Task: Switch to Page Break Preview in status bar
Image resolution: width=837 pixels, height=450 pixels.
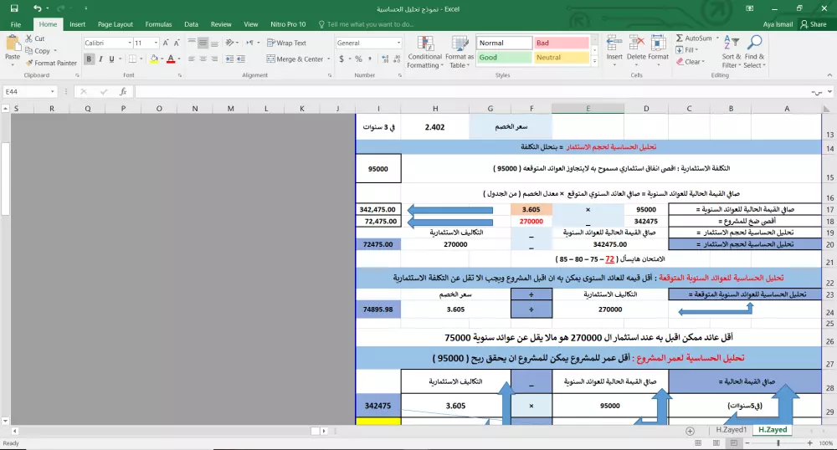Action: pos(734,443)
